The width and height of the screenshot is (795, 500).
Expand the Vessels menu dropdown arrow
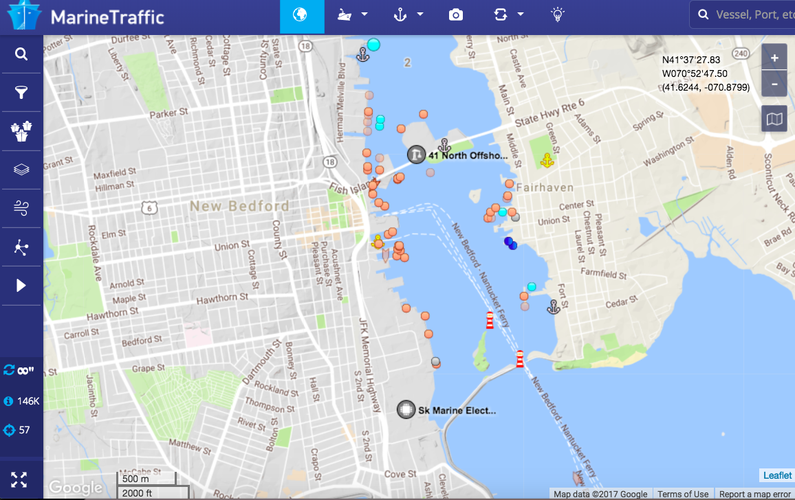pyautogui.click(x=364, y=14)
